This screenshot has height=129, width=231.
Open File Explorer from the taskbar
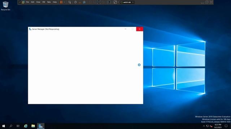point(33,126)
